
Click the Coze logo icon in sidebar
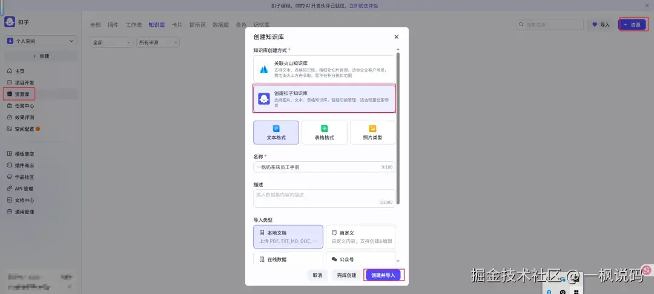pos(10,22)
